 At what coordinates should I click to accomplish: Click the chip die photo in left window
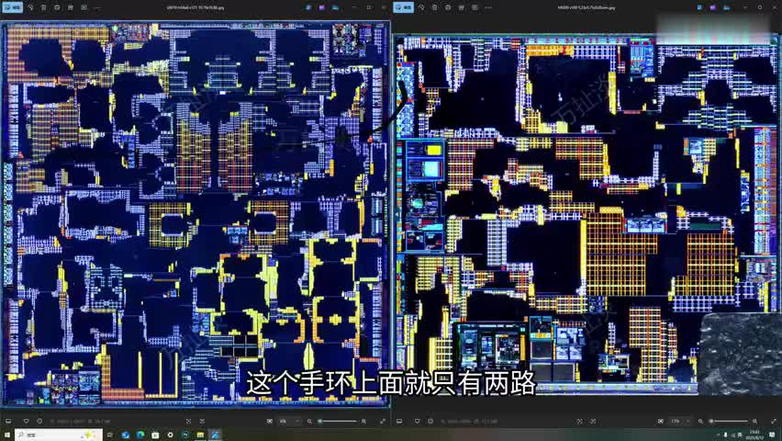point(195,214)
